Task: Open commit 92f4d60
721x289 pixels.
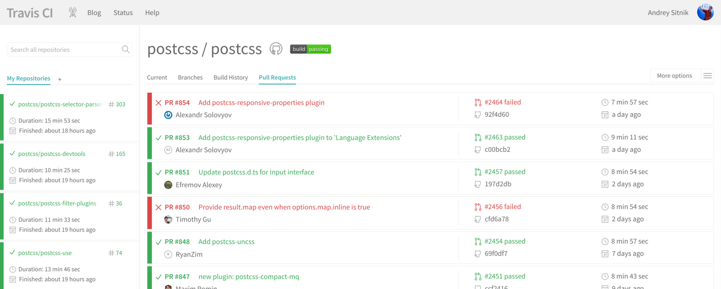Action: point(497,114)
